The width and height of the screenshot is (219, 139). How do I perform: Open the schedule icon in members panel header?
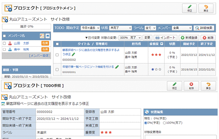[42, 36]
